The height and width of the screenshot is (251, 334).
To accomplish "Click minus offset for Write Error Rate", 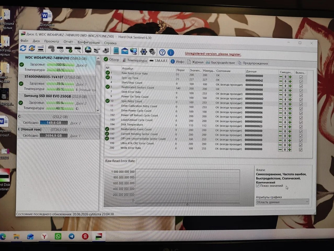I will coord(280,150).
